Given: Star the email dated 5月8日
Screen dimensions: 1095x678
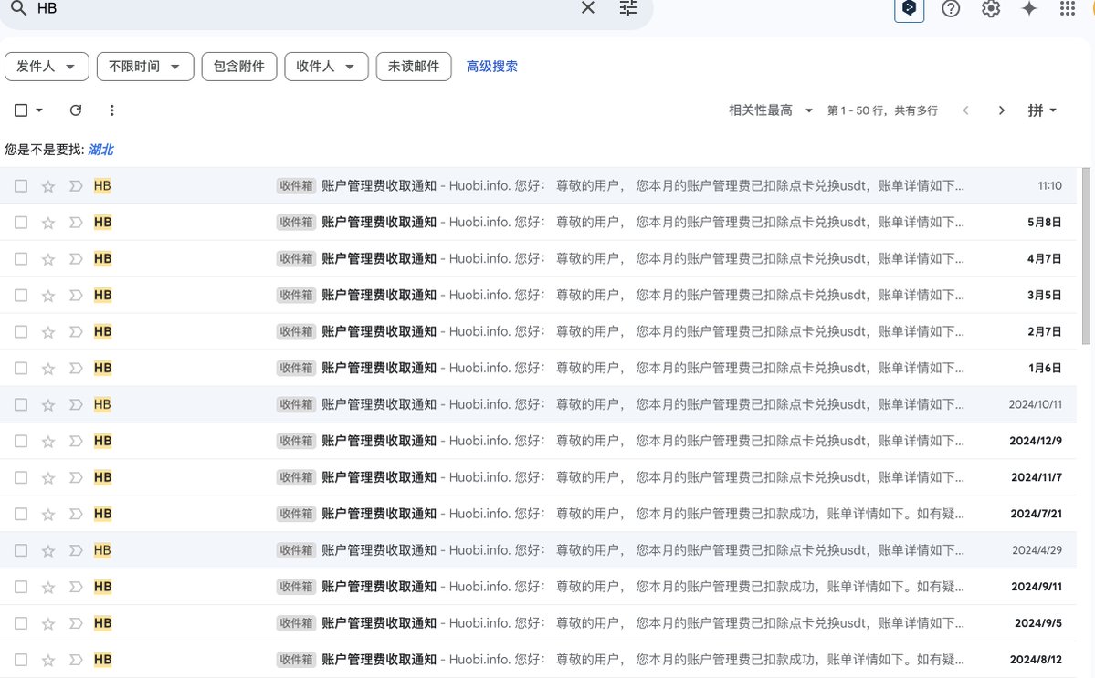Looking at the screenshot, I should (48, 223).
